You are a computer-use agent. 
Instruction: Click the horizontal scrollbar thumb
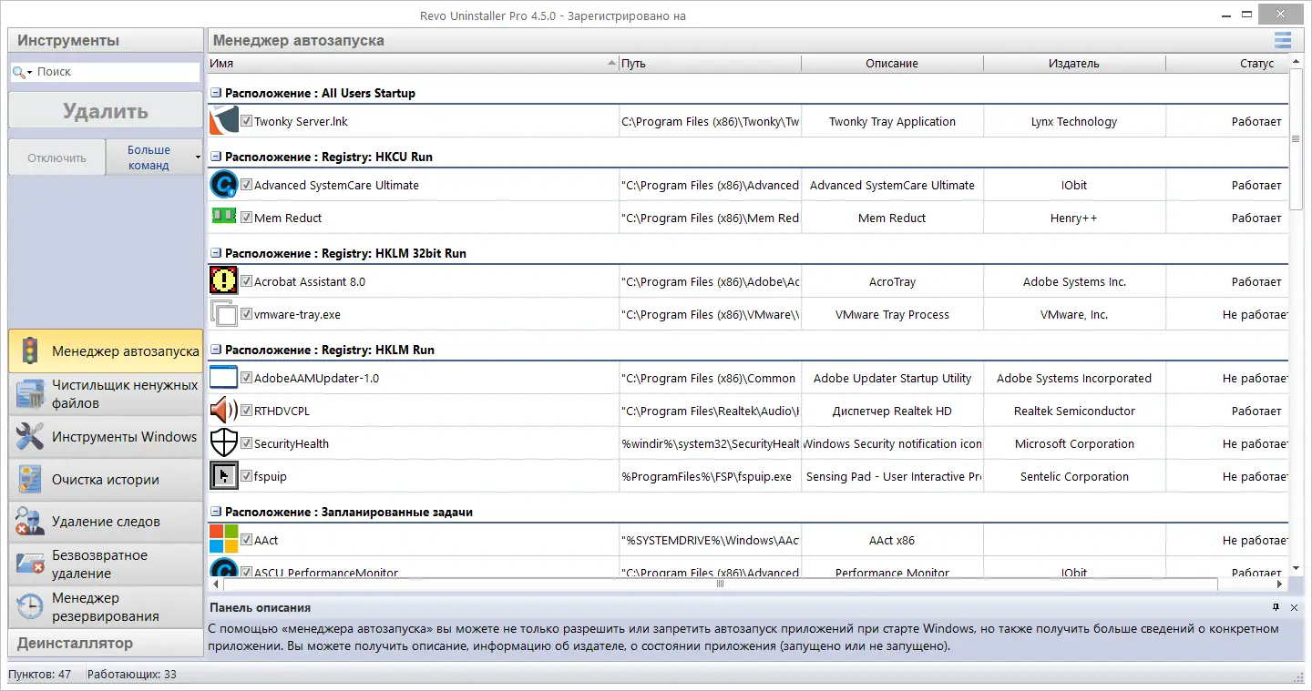click(720, 584)
